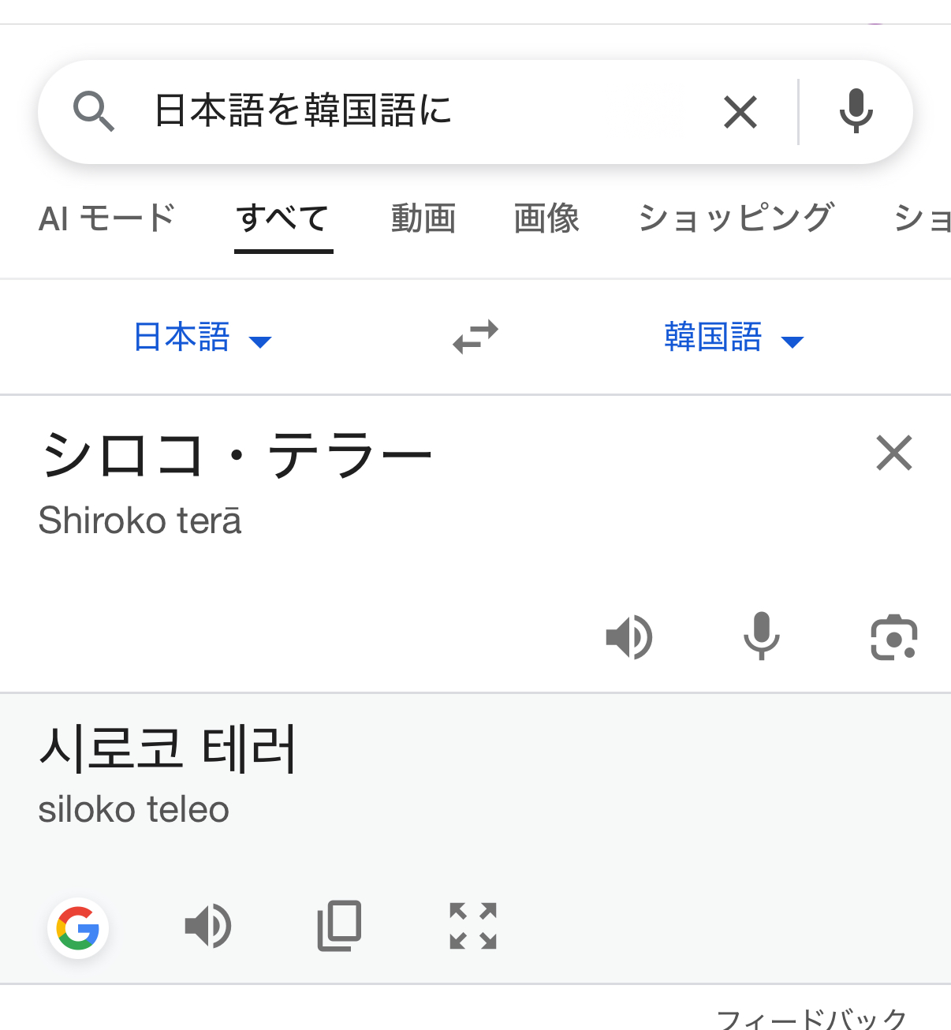Open the 動画 results tab

pyautogui.click(x=423, y=218)
